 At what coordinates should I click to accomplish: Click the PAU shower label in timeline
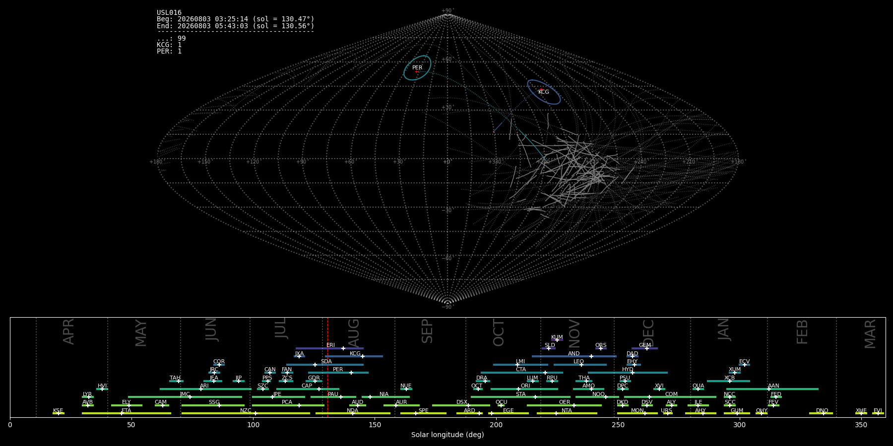click(333, 394)
